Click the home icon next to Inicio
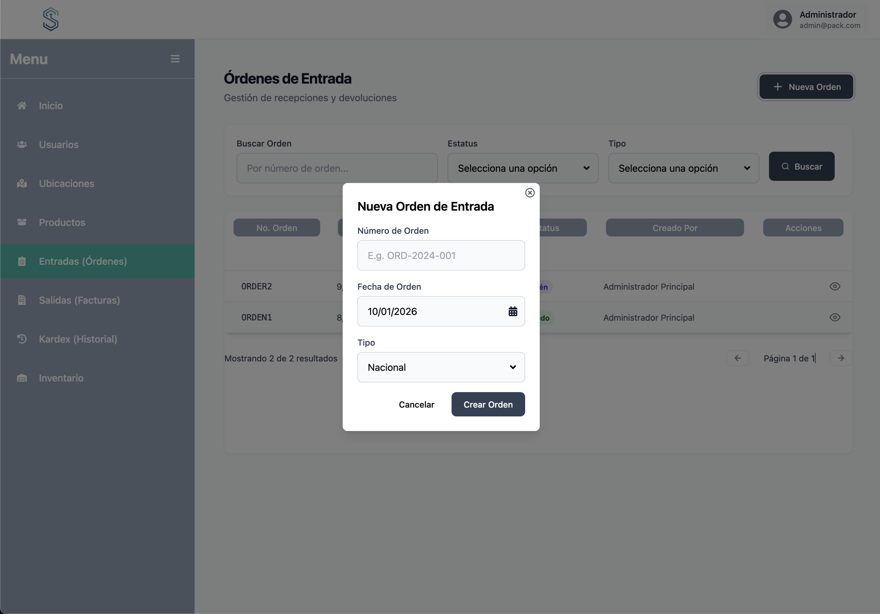The height and width of the screenshot is (614, 880). [22, 106]
